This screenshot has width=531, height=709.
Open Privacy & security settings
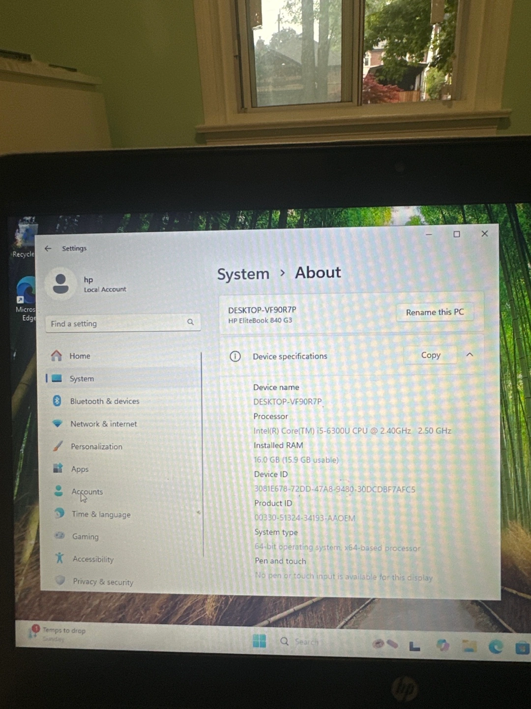(103, 582)
